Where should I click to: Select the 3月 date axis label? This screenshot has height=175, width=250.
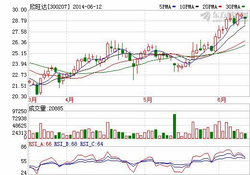click(32, 100)
